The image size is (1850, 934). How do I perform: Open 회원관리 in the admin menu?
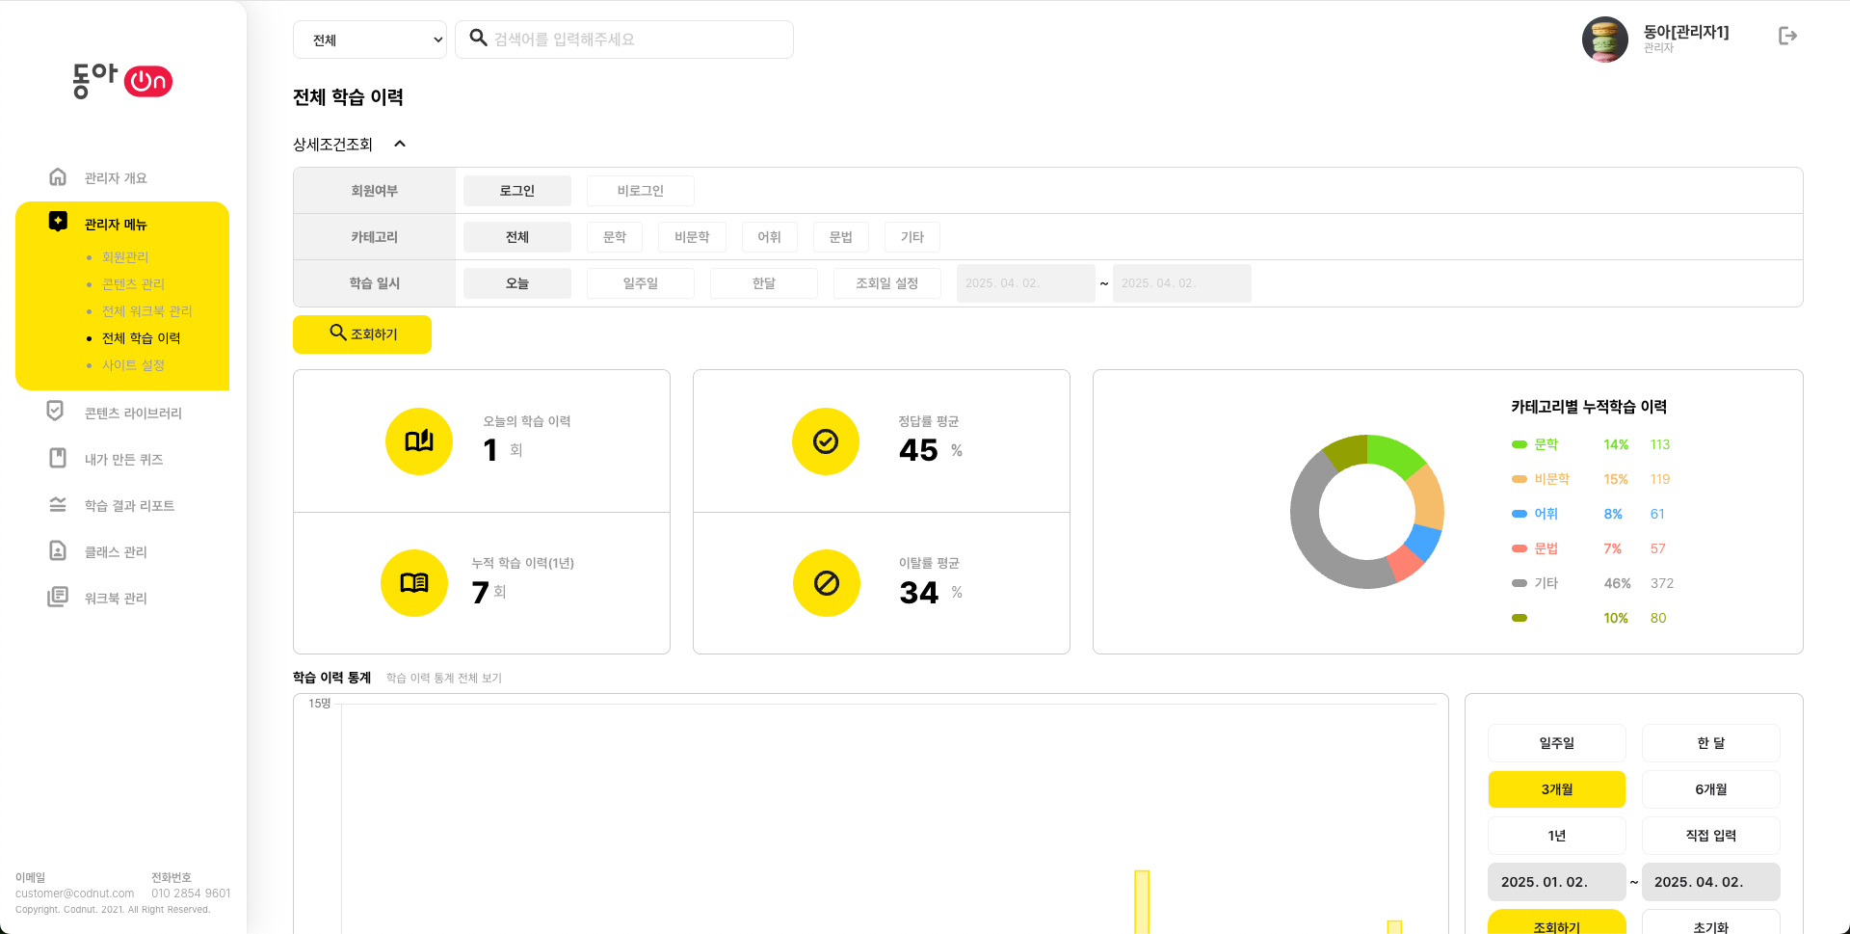click(x=125, y=257)
